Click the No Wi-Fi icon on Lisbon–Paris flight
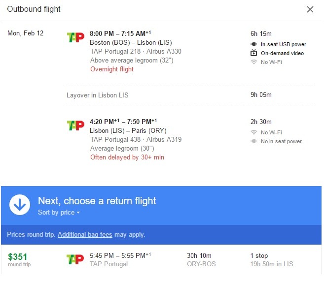Screen dimensions: 324x283 (x=254, y=132)
